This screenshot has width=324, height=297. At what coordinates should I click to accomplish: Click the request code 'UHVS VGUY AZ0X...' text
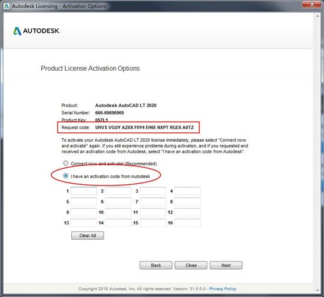(144, 128)
